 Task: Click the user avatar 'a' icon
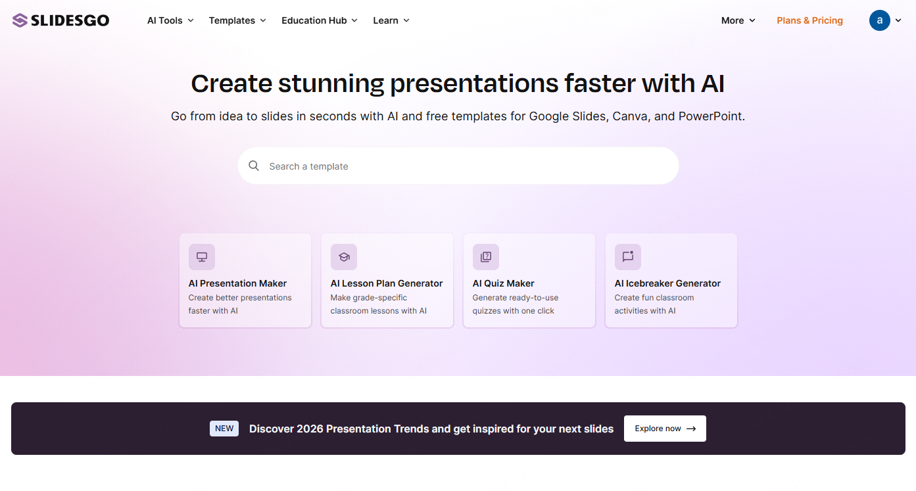pyautogui.click(x=879, y=20)
